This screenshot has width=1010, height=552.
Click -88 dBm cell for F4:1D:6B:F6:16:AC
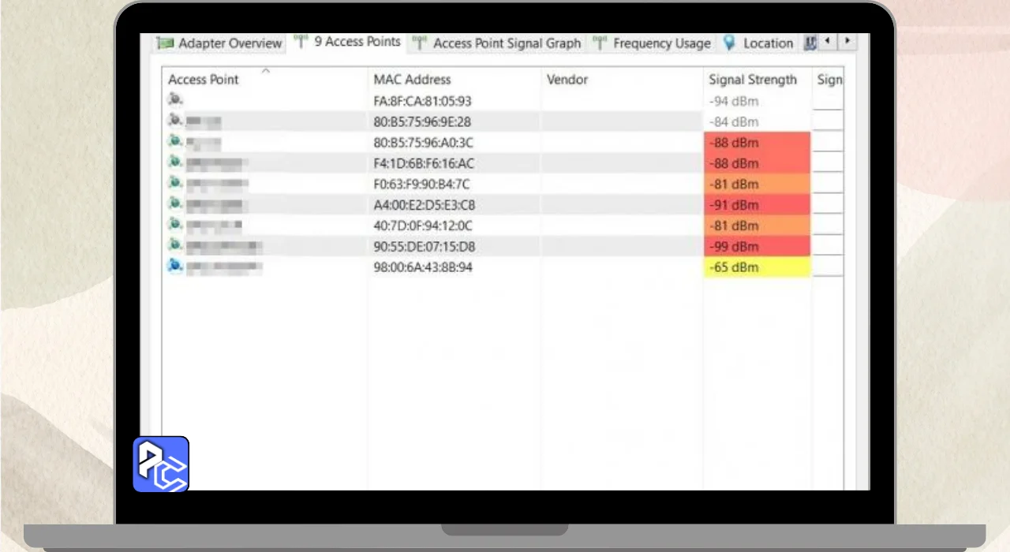point(757,163)
